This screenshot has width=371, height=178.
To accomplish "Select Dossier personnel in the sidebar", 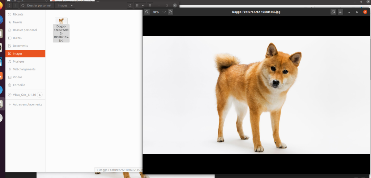I will pos(25,30).
